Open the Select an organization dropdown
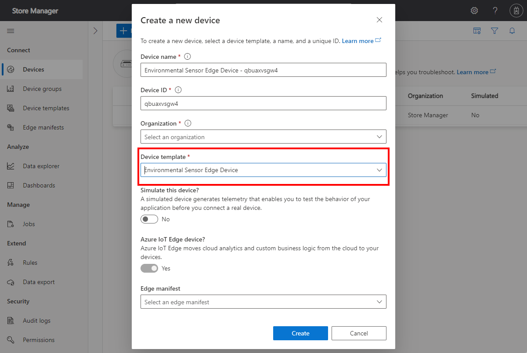The image size is (527, 353). pos(263,137)
